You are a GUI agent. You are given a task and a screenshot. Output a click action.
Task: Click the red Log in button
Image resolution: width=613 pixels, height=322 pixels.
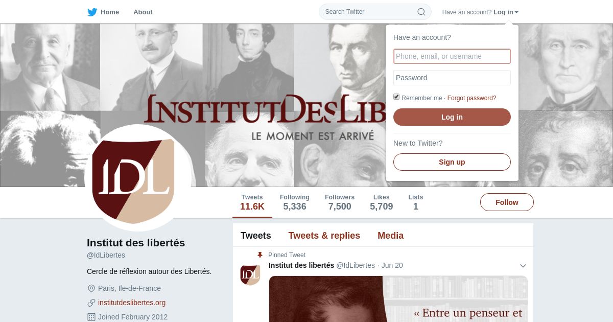click(452, 117)
